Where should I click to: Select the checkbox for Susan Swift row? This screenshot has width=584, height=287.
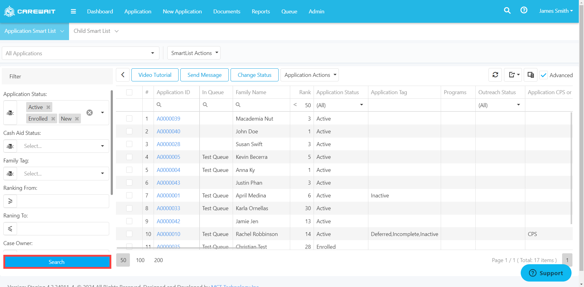(x=129, y=144)
